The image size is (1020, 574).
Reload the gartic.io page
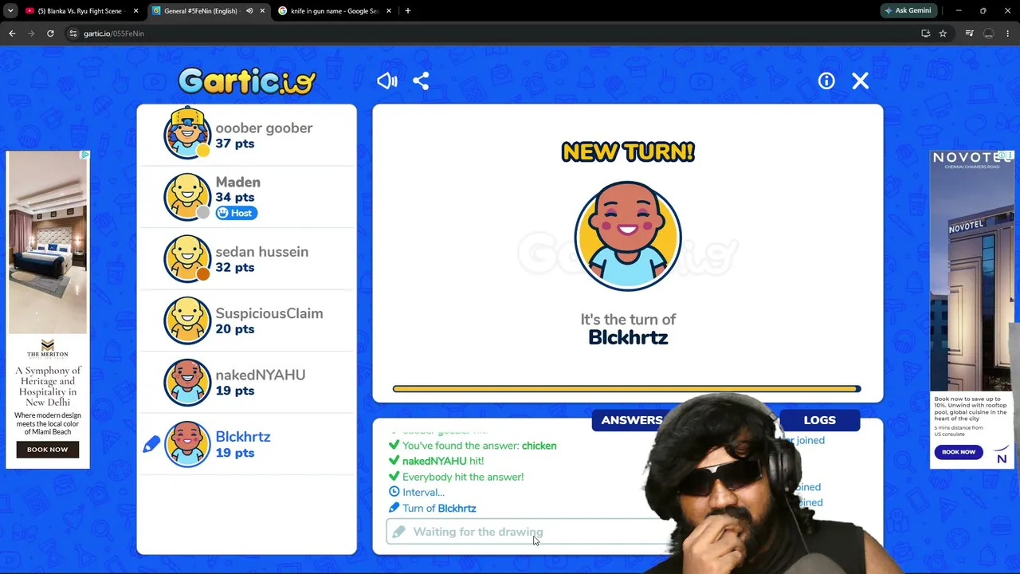(50, 33)
